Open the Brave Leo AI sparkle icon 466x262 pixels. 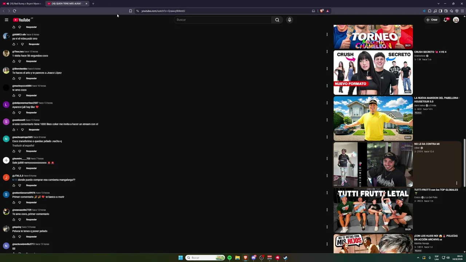point(451,11)
